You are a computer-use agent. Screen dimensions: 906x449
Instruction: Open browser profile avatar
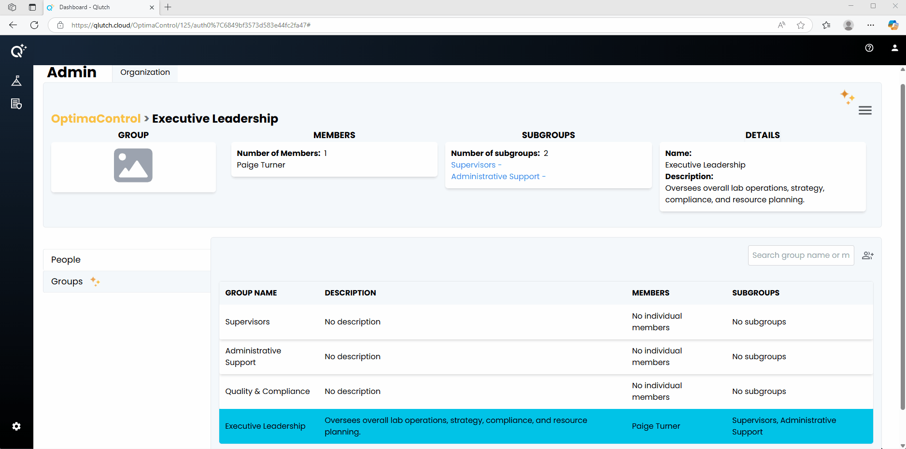849,25
